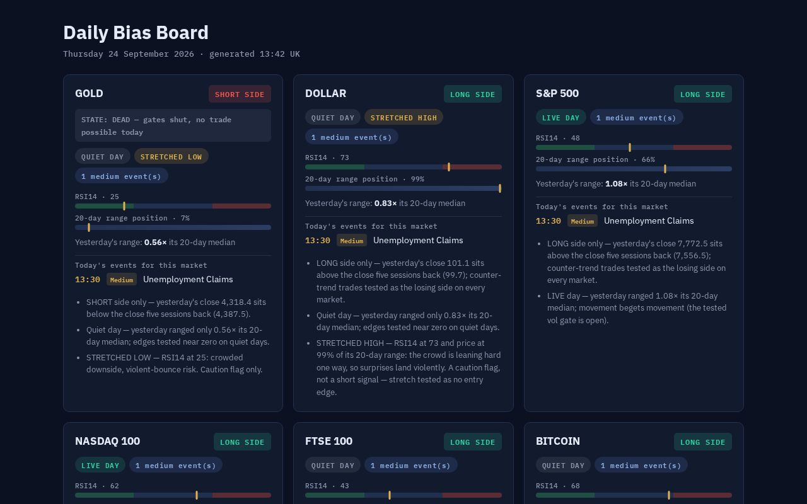
Task: Open Unemployment Claims event in S&P 500 card
Action: [649, 220]
